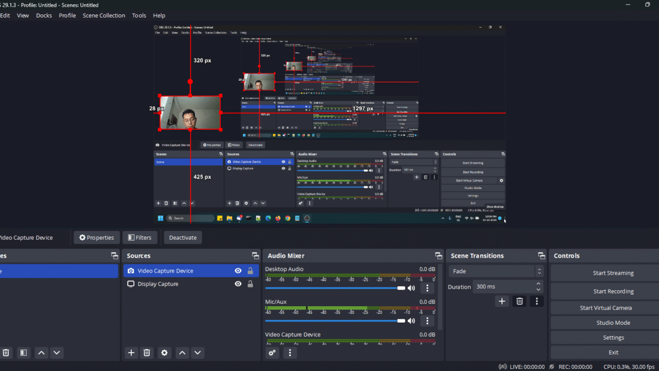Adjust Desktop Audio volume slider
659x371 pixels.
(x=335, y=288)
